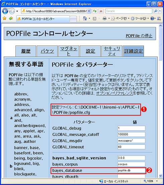
Task: Open the recent pages dropdown beside Forward
Action: [x=17, y=11]
